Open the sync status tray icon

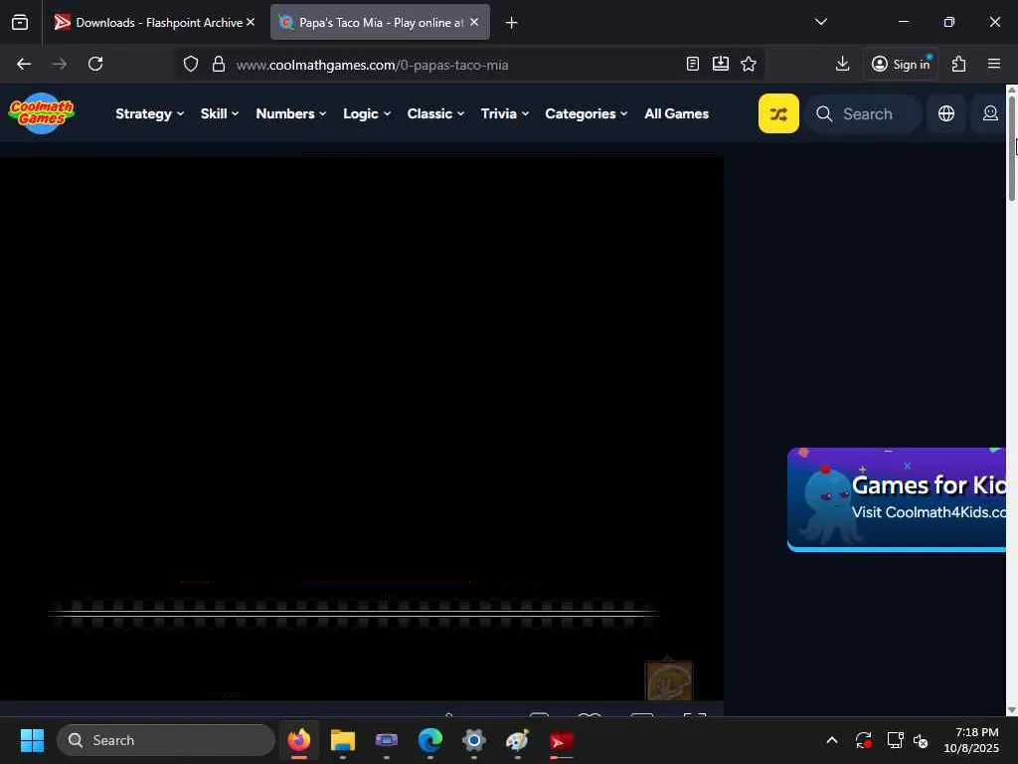(864, 740)
